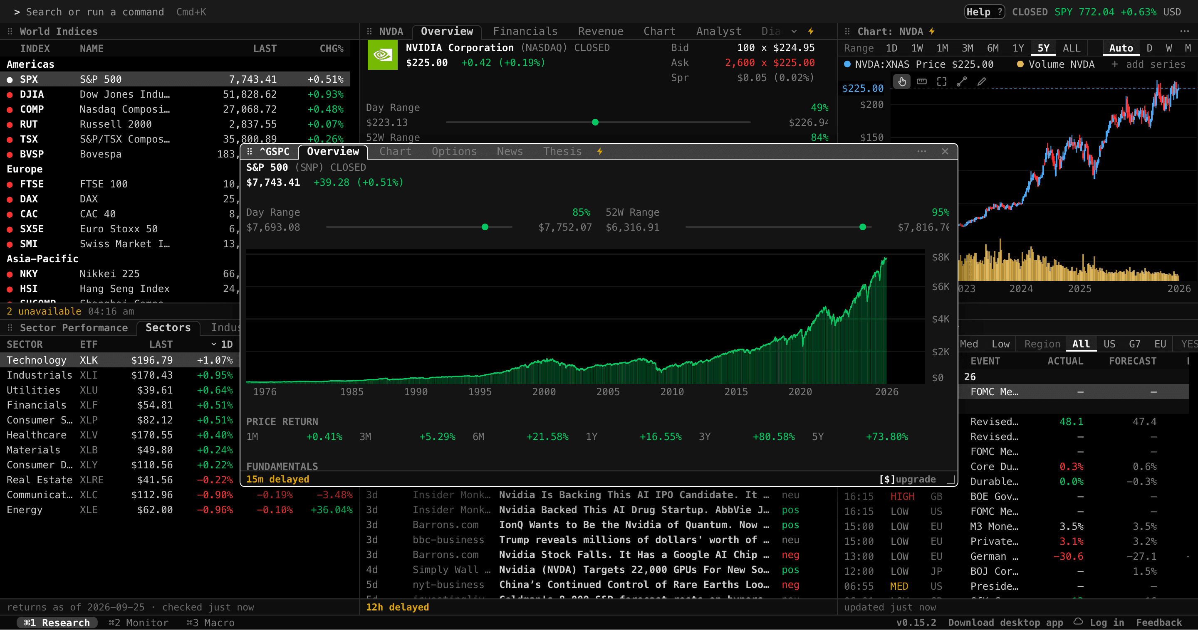Click the red status dot beside NKY
The width and height of the screenshot is (1198, 630).
pos(9,274)
